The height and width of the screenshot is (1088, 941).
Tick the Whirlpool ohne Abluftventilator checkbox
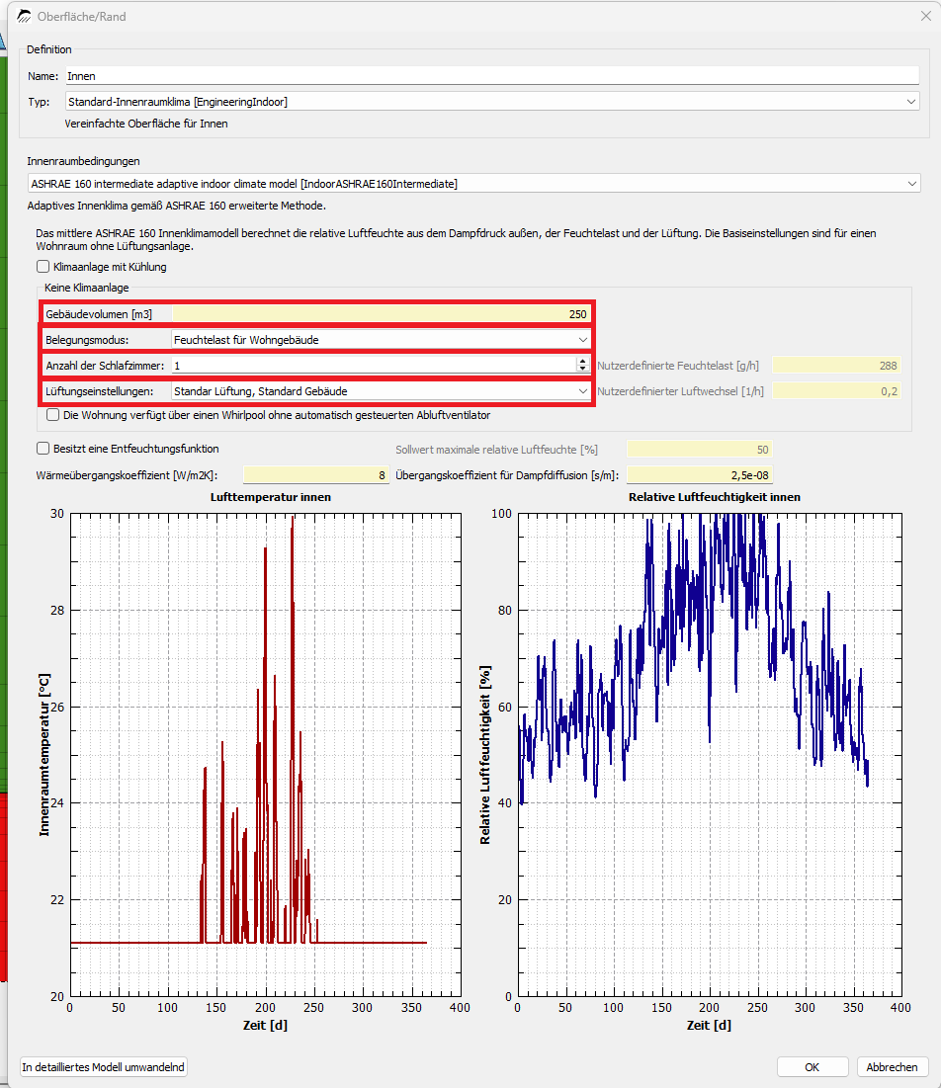click(x=52, y=415)
